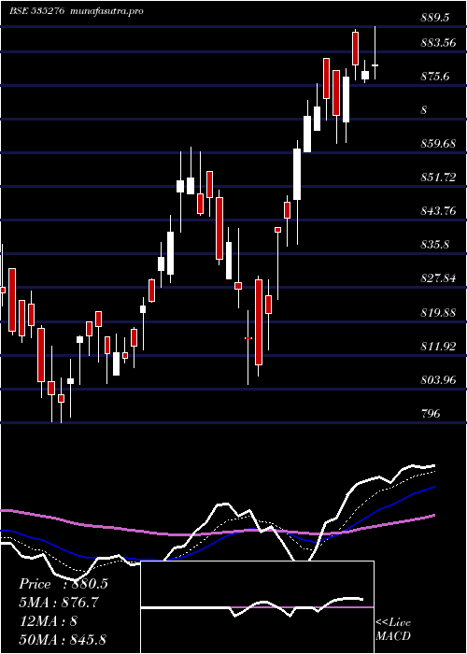
Task: Click the 835.8 price axis label
Action: tap(435, 245)
